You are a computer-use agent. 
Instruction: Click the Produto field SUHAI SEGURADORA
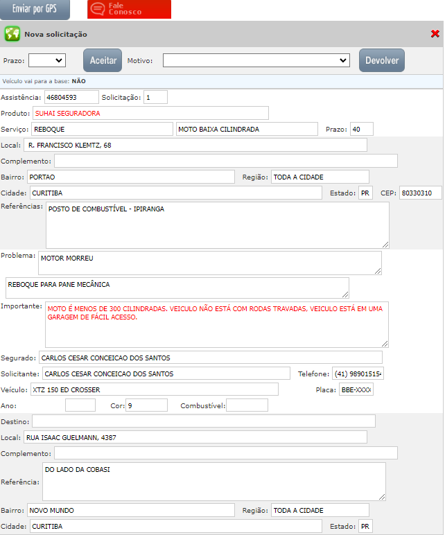click(150, 113)
